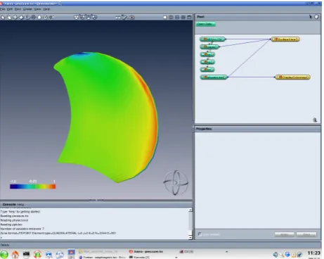Click the third view orientation icon
The width and height of the screenshot is (324, 259).
pos(89,17)
